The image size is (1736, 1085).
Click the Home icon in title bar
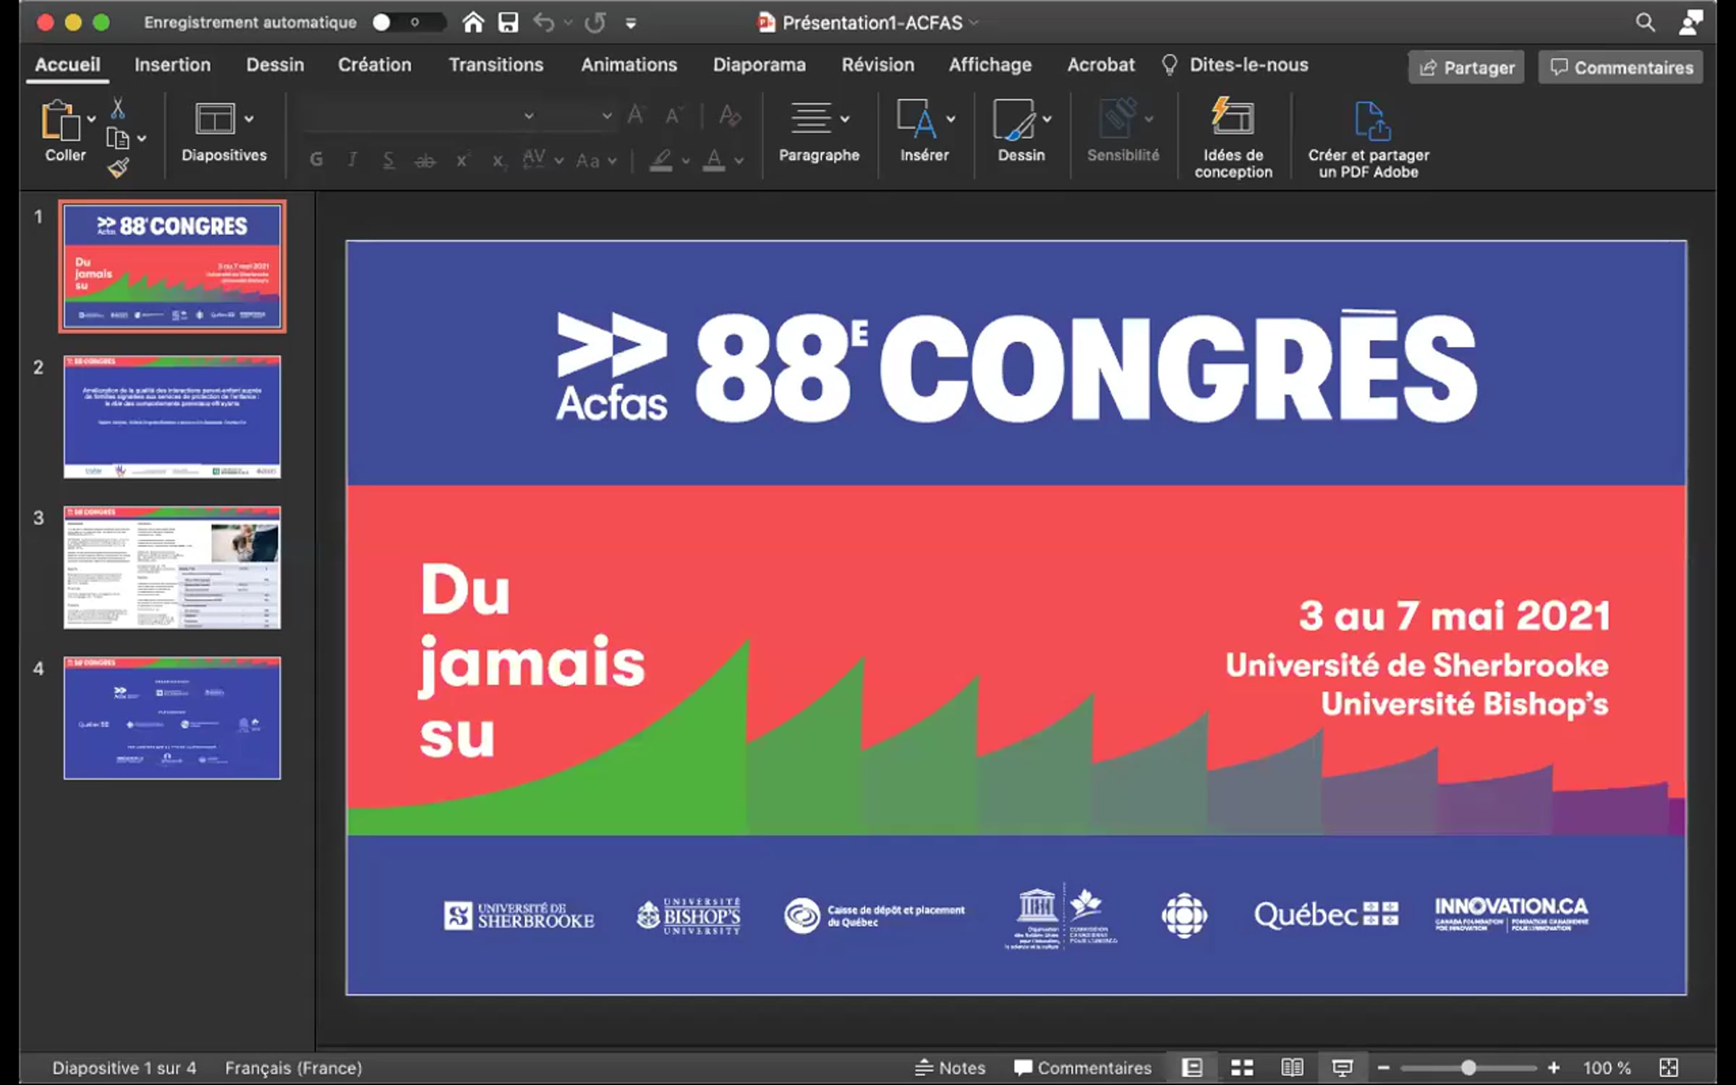[x=473, y=22]
